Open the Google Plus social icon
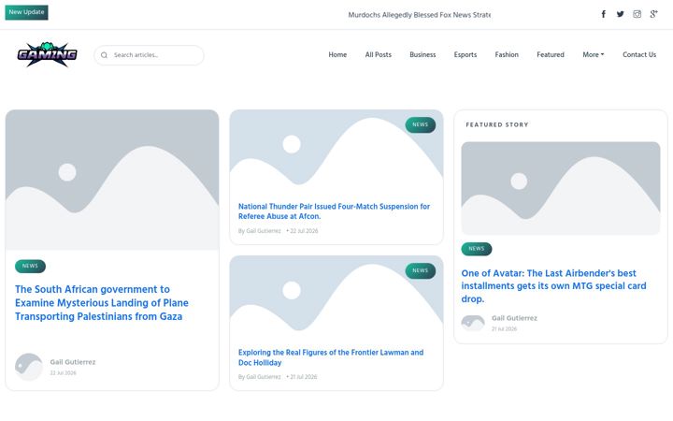Screen dimensions: 673x421 coord(653,14)
